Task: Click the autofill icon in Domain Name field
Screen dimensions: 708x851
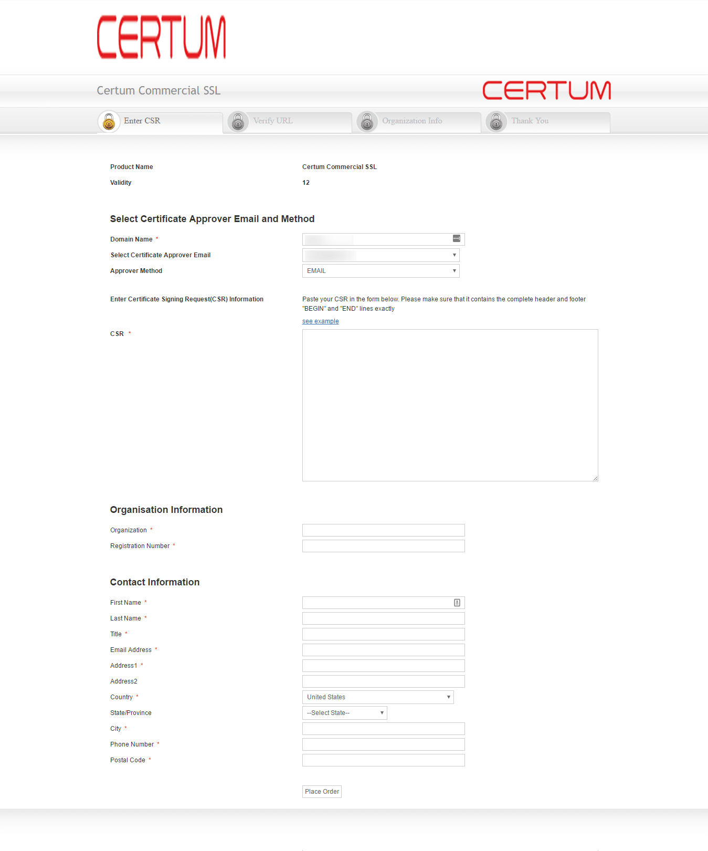Action: pos(457,239)
